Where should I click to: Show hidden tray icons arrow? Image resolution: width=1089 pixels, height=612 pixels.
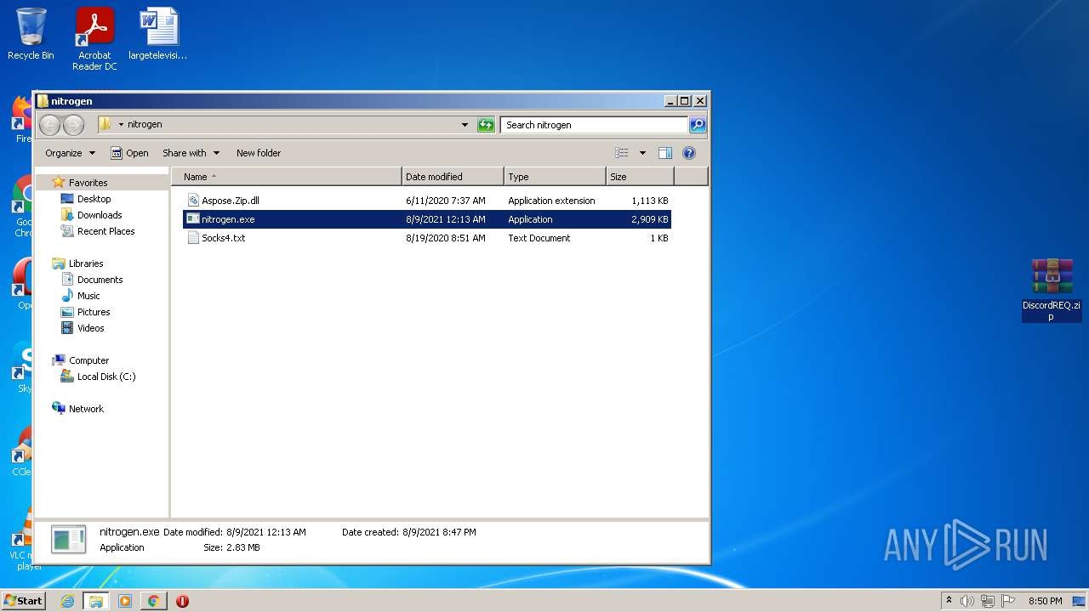[949, 600]
